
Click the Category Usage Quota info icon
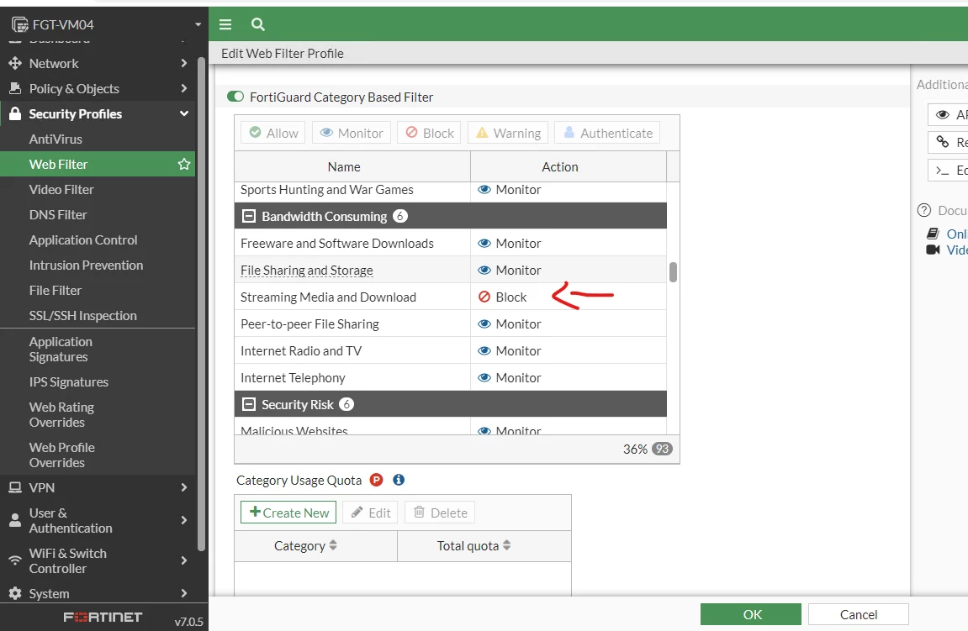coord(399,480)
